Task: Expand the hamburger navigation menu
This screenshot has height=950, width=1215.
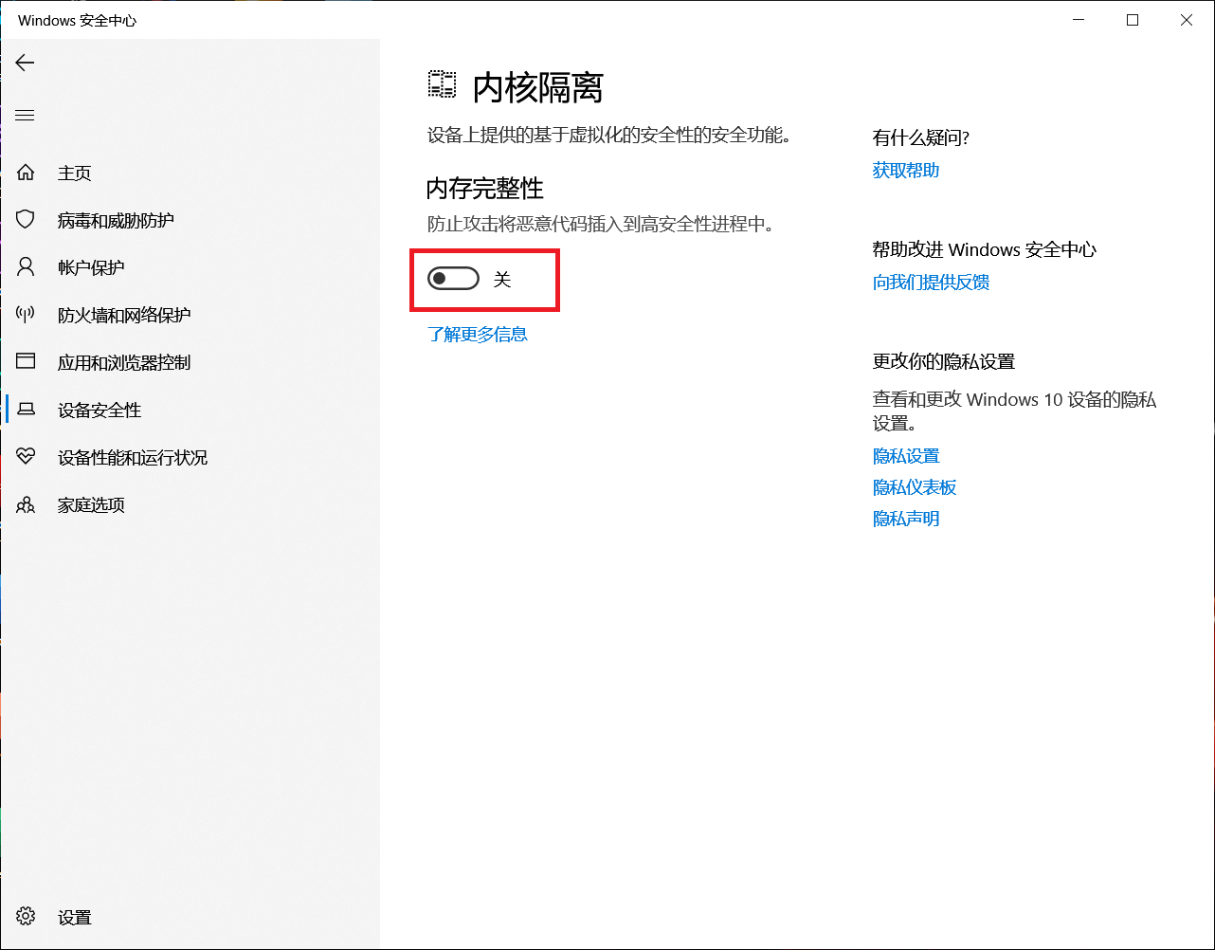Action: pos(26,116)
